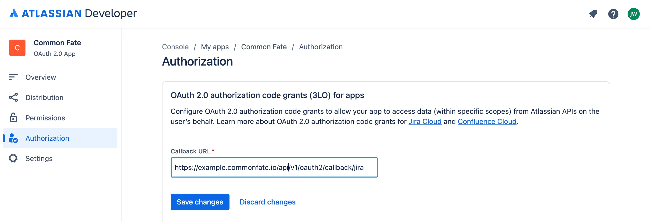Navigate to My apps breadcrumb
The height and width of the screenshot is (222, 650).
pyautogui.click(x=215, y=47)
